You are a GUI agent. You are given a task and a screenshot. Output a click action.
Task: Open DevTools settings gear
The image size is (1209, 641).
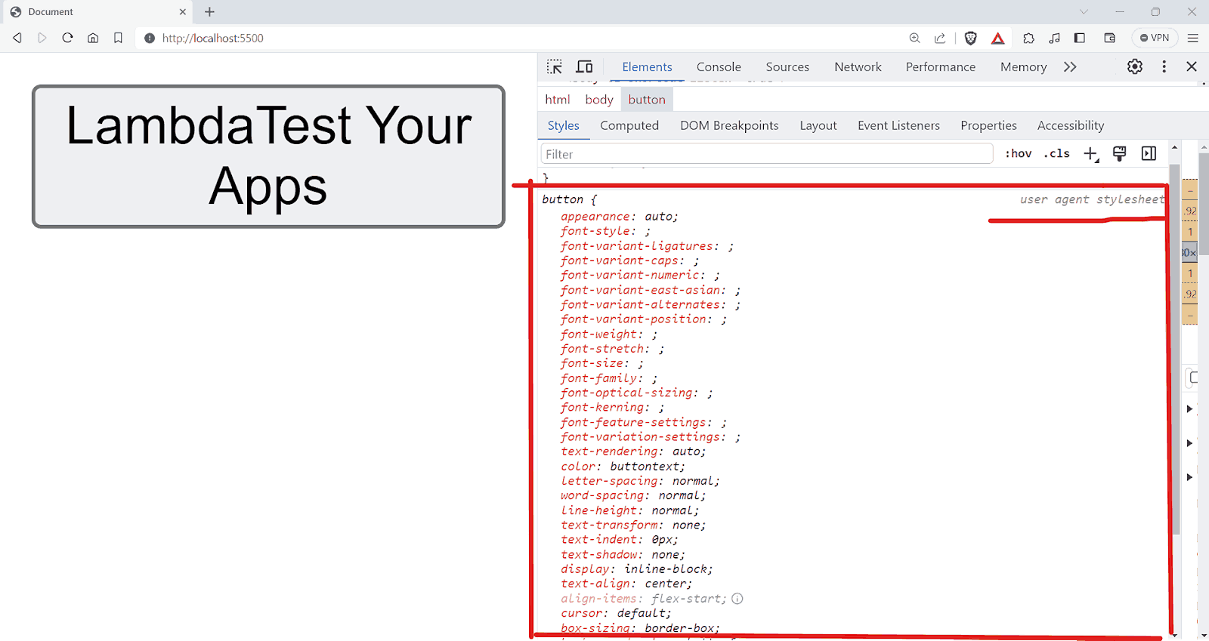click(1134, 66)
